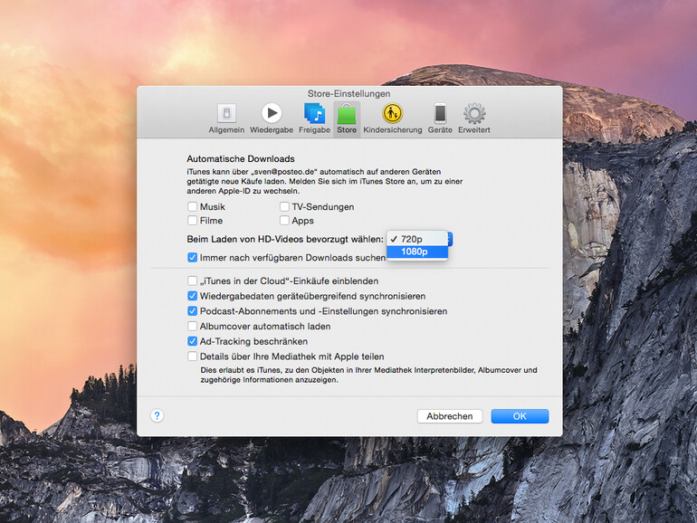Enable automatic downloads for Musik
The image size is (697, 523).
[192, 207]
